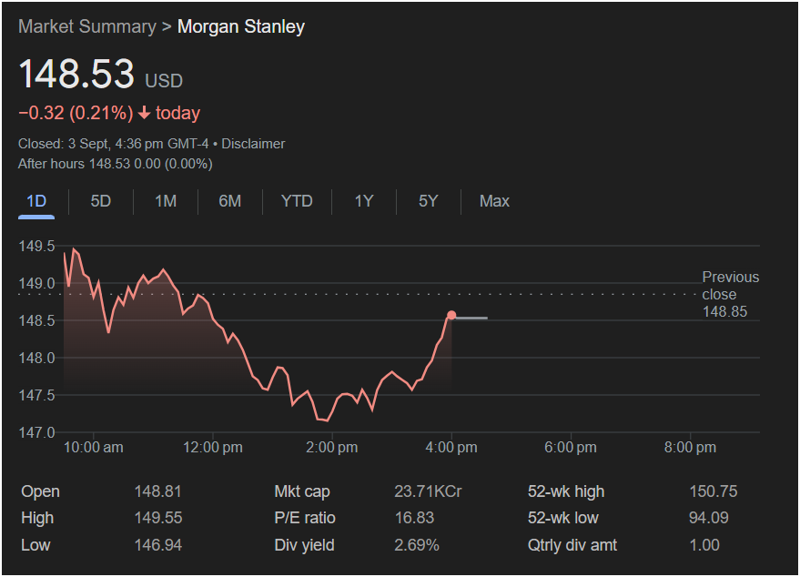800x577 pixels.
Task: Open the 5Y chart range
Action: [x=428, y=201]
